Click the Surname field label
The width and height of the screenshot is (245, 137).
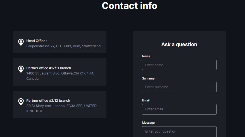tap(148, 78)
